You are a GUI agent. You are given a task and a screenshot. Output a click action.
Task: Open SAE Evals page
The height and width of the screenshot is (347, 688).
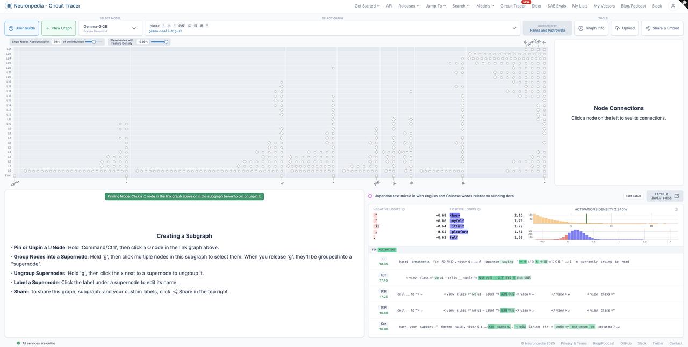pos(557,6)
